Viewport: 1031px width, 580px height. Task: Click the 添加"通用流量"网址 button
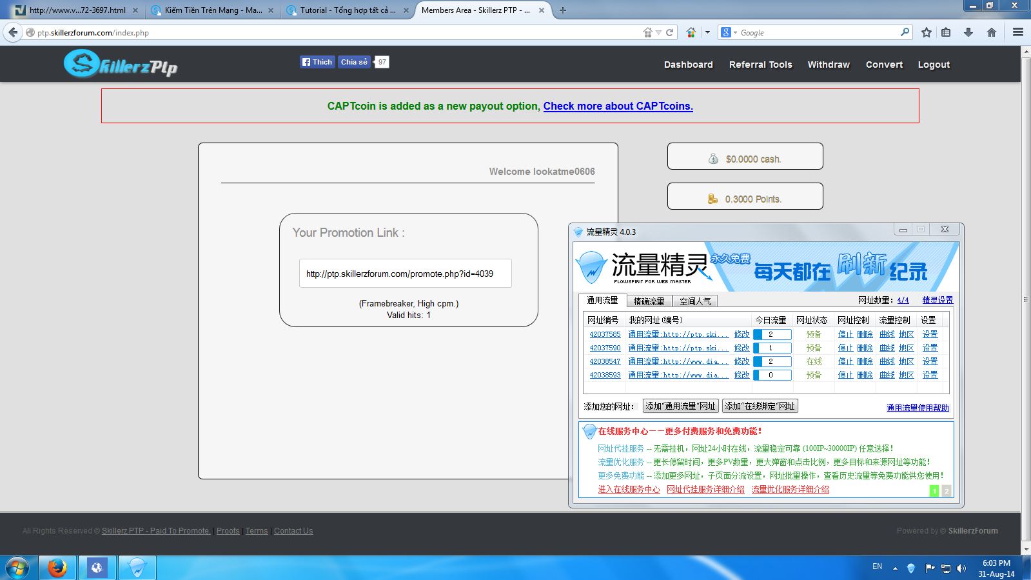point(680,406)
